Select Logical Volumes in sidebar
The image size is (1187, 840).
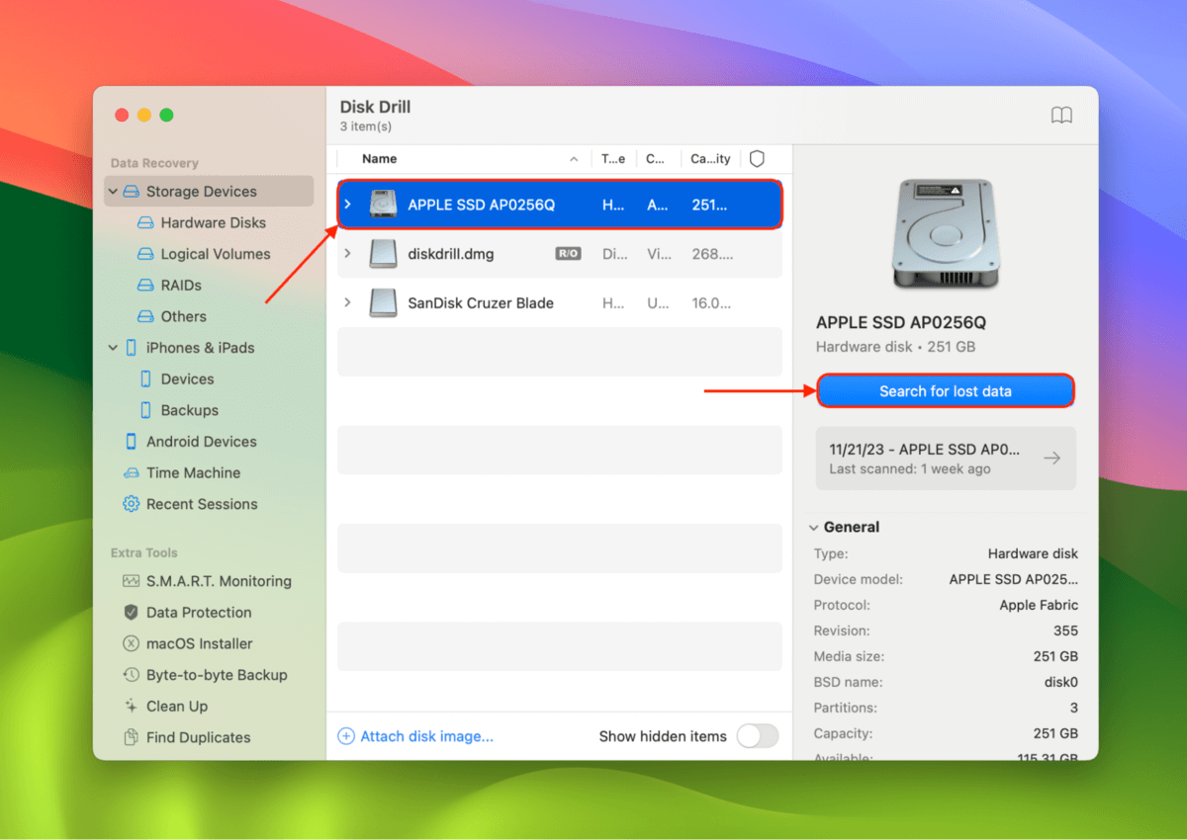tap(216, 254)
